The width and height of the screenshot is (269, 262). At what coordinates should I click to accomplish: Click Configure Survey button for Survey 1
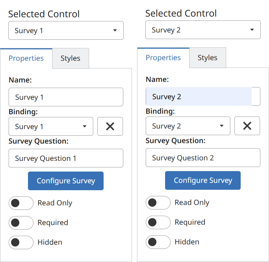pos(66,181)
